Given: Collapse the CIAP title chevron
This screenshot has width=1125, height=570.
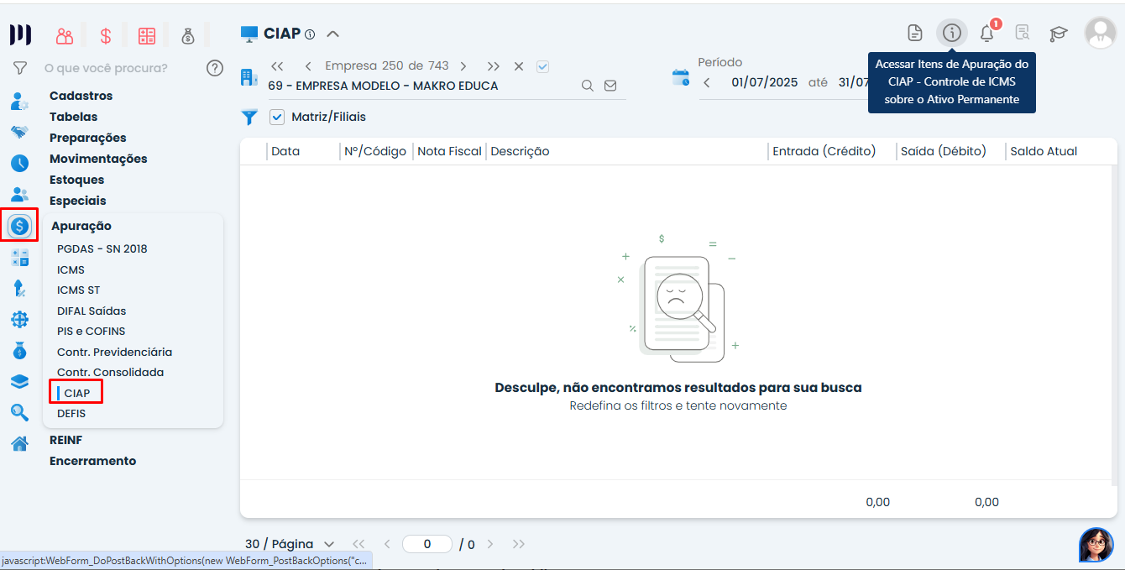Looking at the screenshot, I should click(x=332, y=34).
